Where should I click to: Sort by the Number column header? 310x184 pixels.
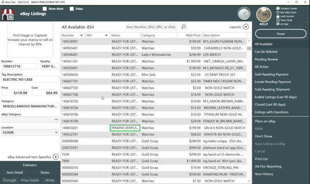pyautogui.click(x=73, y=35)
